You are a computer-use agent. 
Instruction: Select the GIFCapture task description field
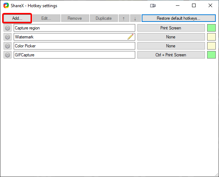point(74,55)
